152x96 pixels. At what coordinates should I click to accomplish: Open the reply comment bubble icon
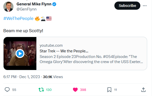[7, 90]
